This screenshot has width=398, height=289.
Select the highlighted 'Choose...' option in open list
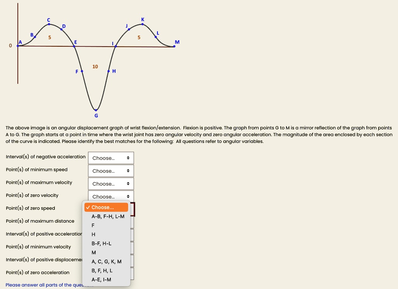(106, 207)
